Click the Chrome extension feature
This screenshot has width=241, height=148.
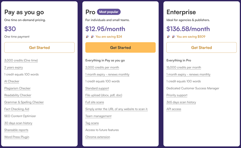[x=98, y=137]
